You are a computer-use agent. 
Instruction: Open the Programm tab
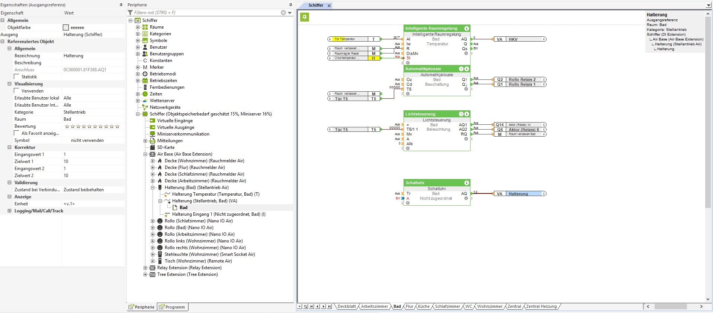point(172,307)
